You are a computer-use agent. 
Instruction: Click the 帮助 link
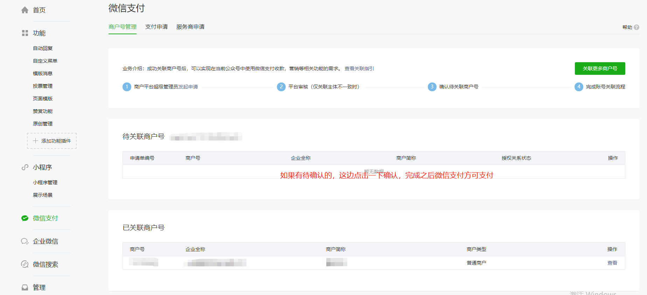[x=627, y=27]
